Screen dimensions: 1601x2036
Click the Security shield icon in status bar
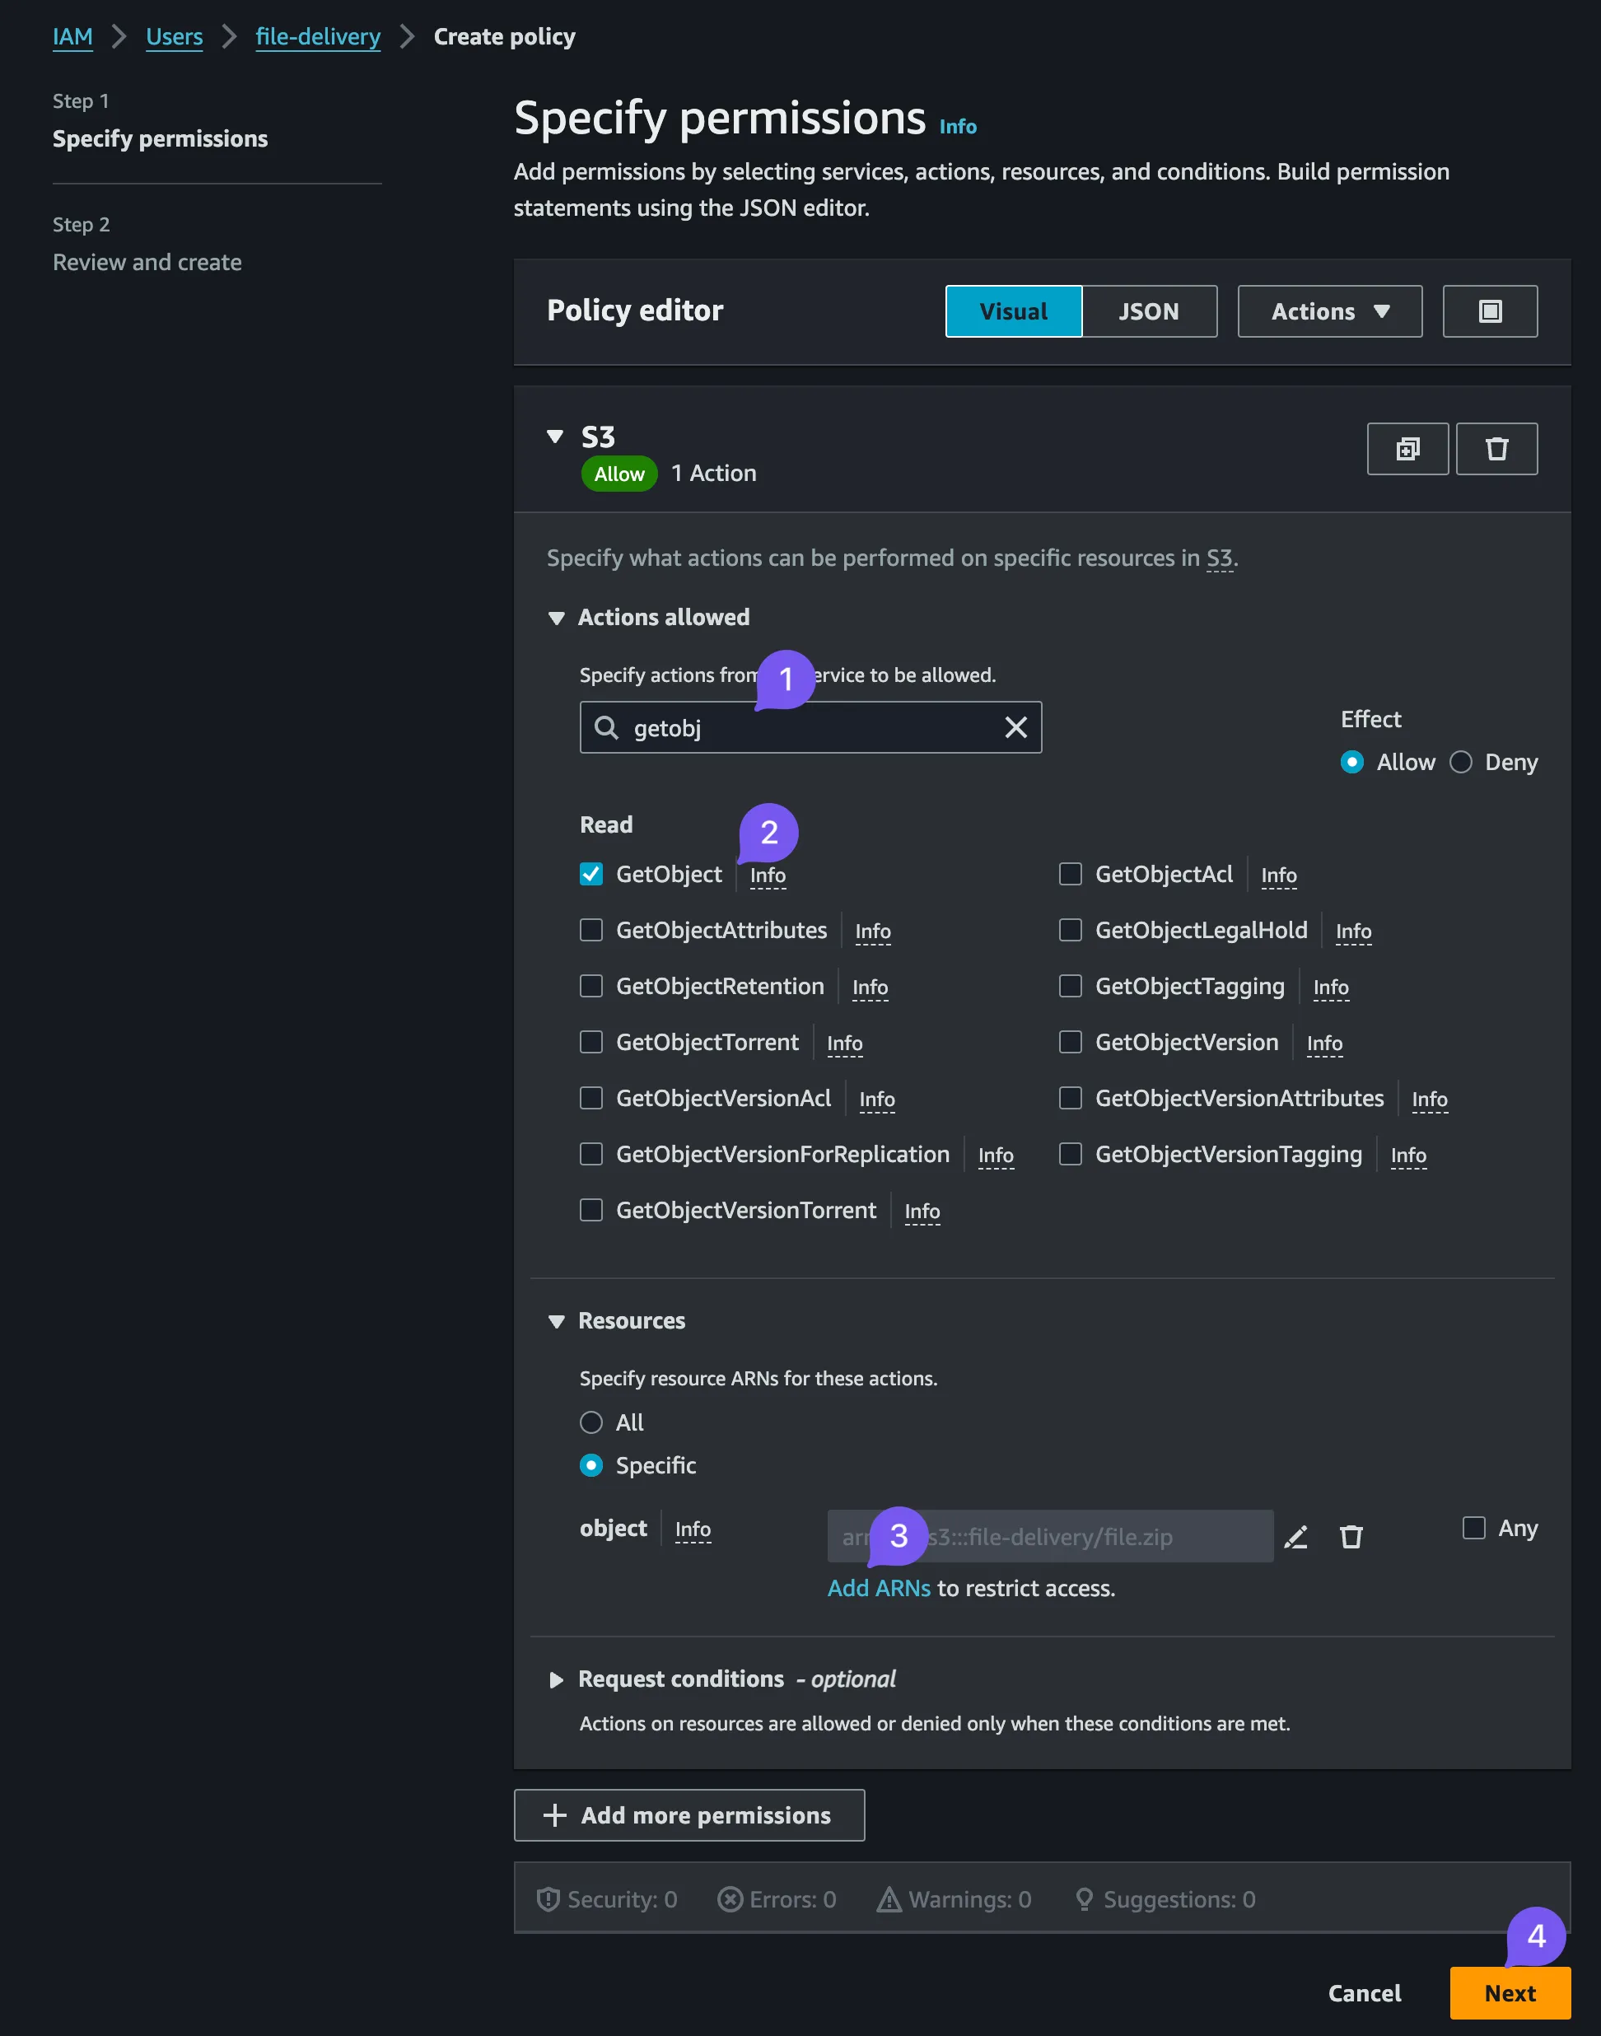[548, 1899]
